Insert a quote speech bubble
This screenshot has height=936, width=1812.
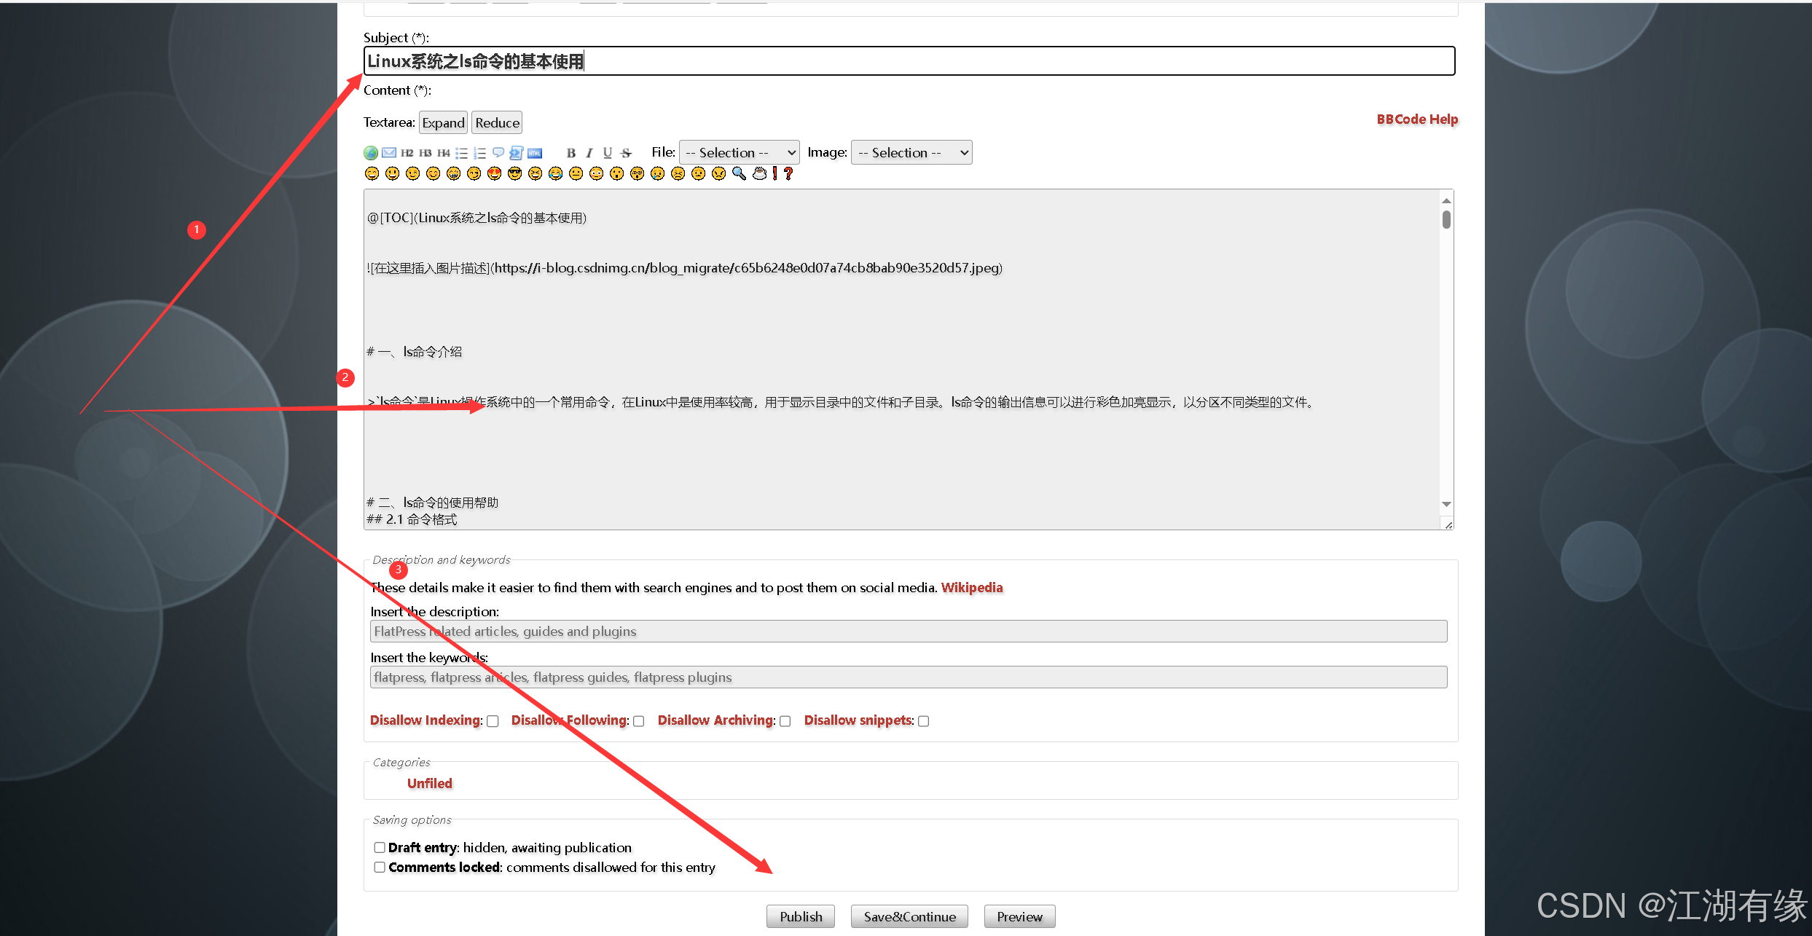498,153
